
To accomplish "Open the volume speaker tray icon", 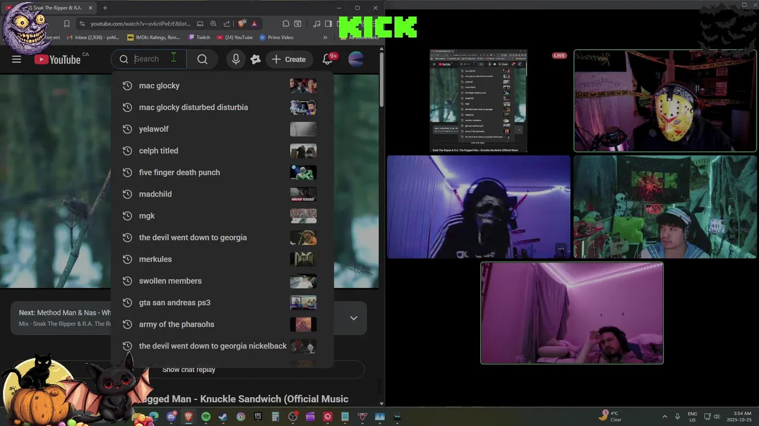I will pyautogui.click(x=716, y=417).
